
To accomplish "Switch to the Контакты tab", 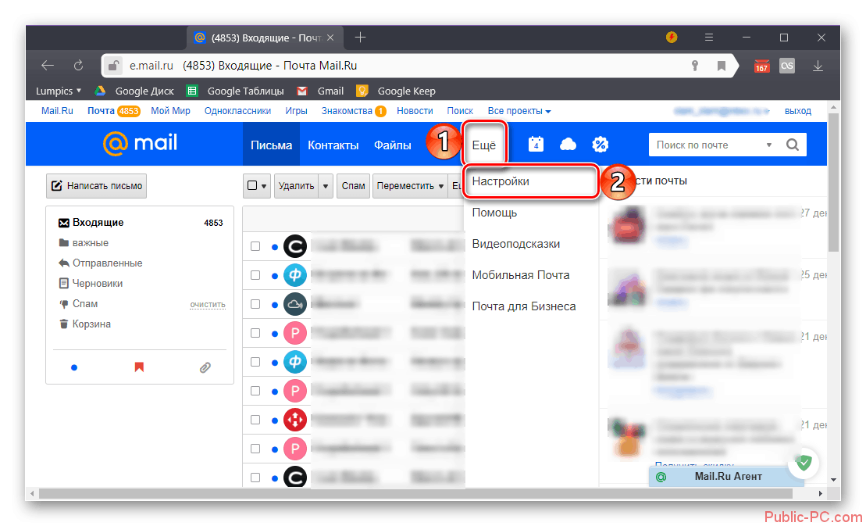I will [333, 145].
